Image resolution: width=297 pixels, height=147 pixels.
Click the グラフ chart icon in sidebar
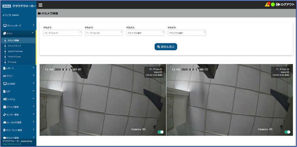coord(4,76)
